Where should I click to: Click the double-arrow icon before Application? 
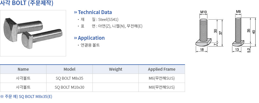(76, 38)
